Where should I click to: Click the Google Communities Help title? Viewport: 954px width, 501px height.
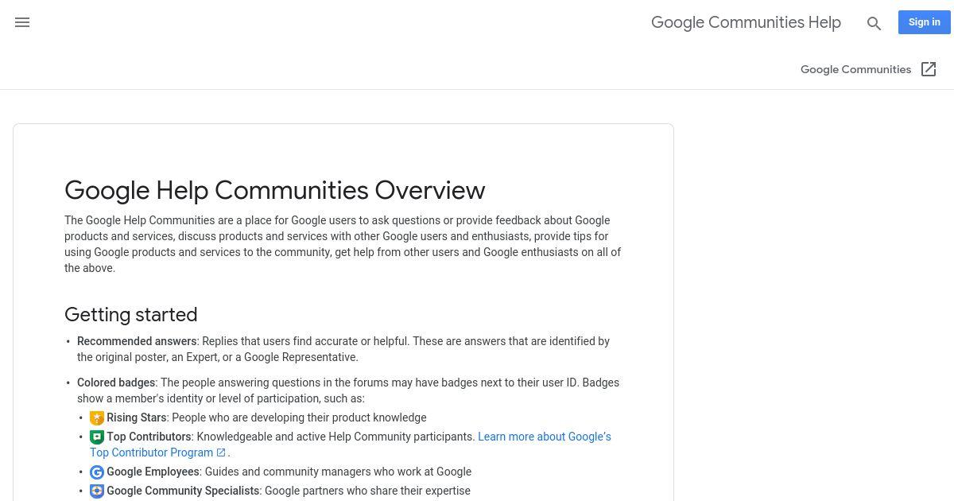click(x=746, y=22)
